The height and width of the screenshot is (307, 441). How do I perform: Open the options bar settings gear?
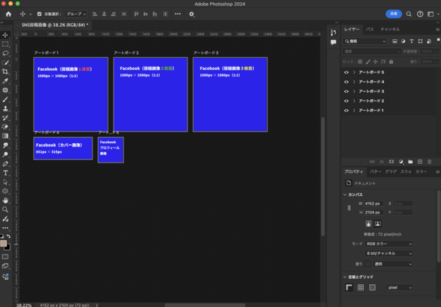click(192, 14)
